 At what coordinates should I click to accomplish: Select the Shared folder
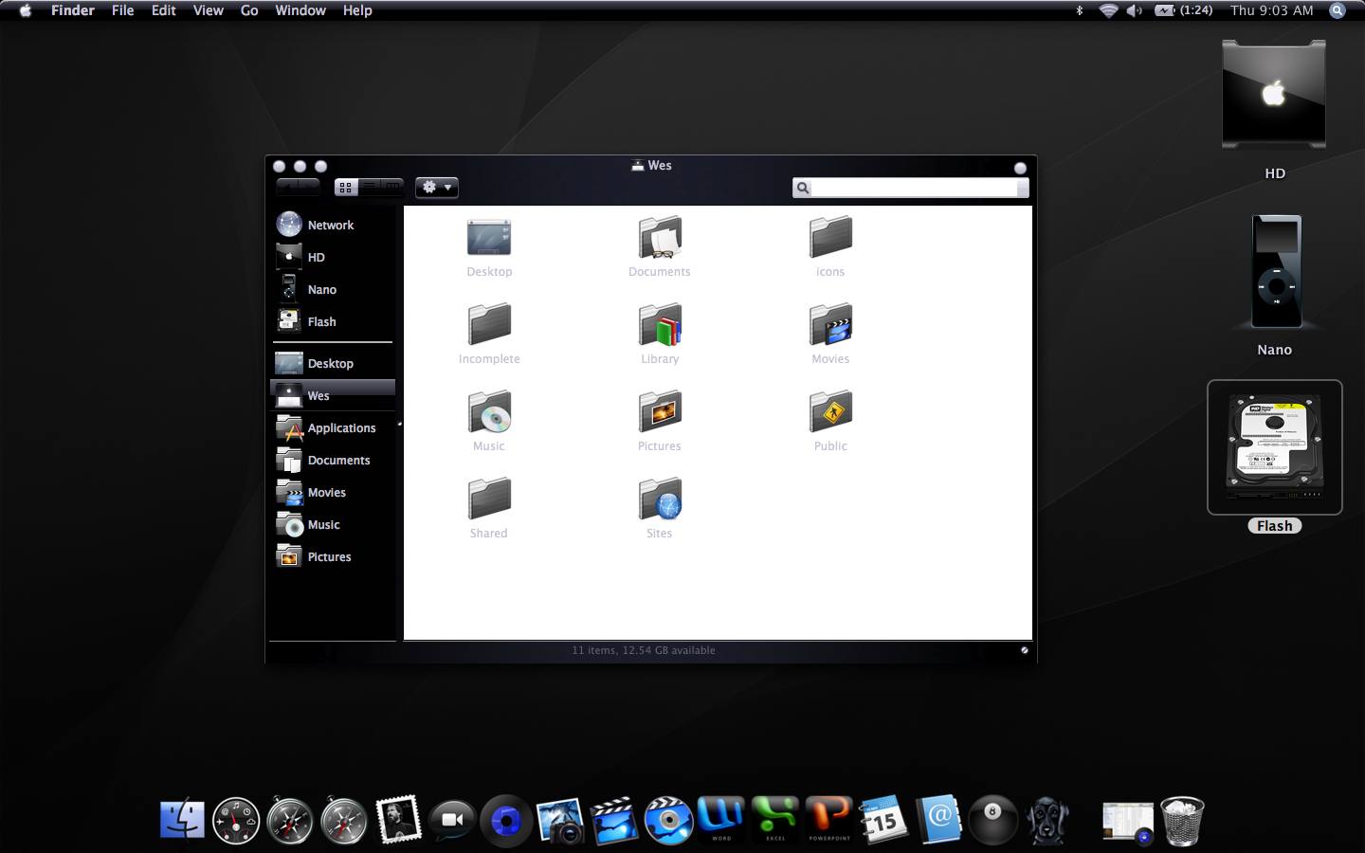click(x=489, y=499)
